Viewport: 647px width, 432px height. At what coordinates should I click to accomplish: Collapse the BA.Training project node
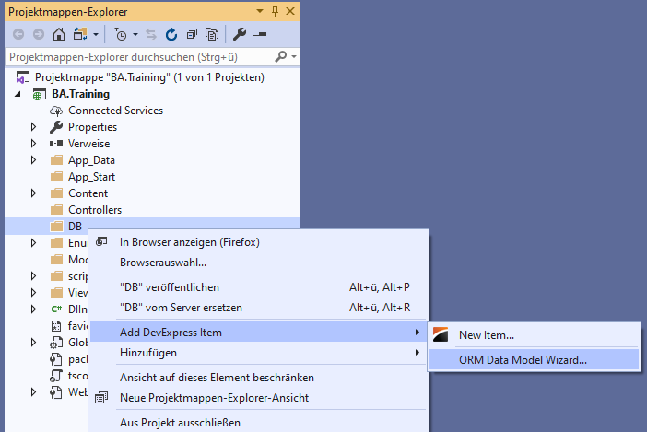(18, 94)
